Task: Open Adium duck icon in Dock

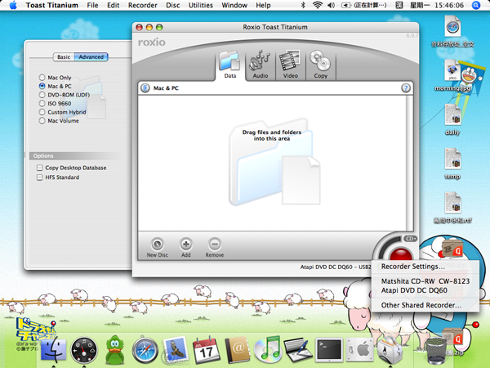Action: (x=114, y=350)
